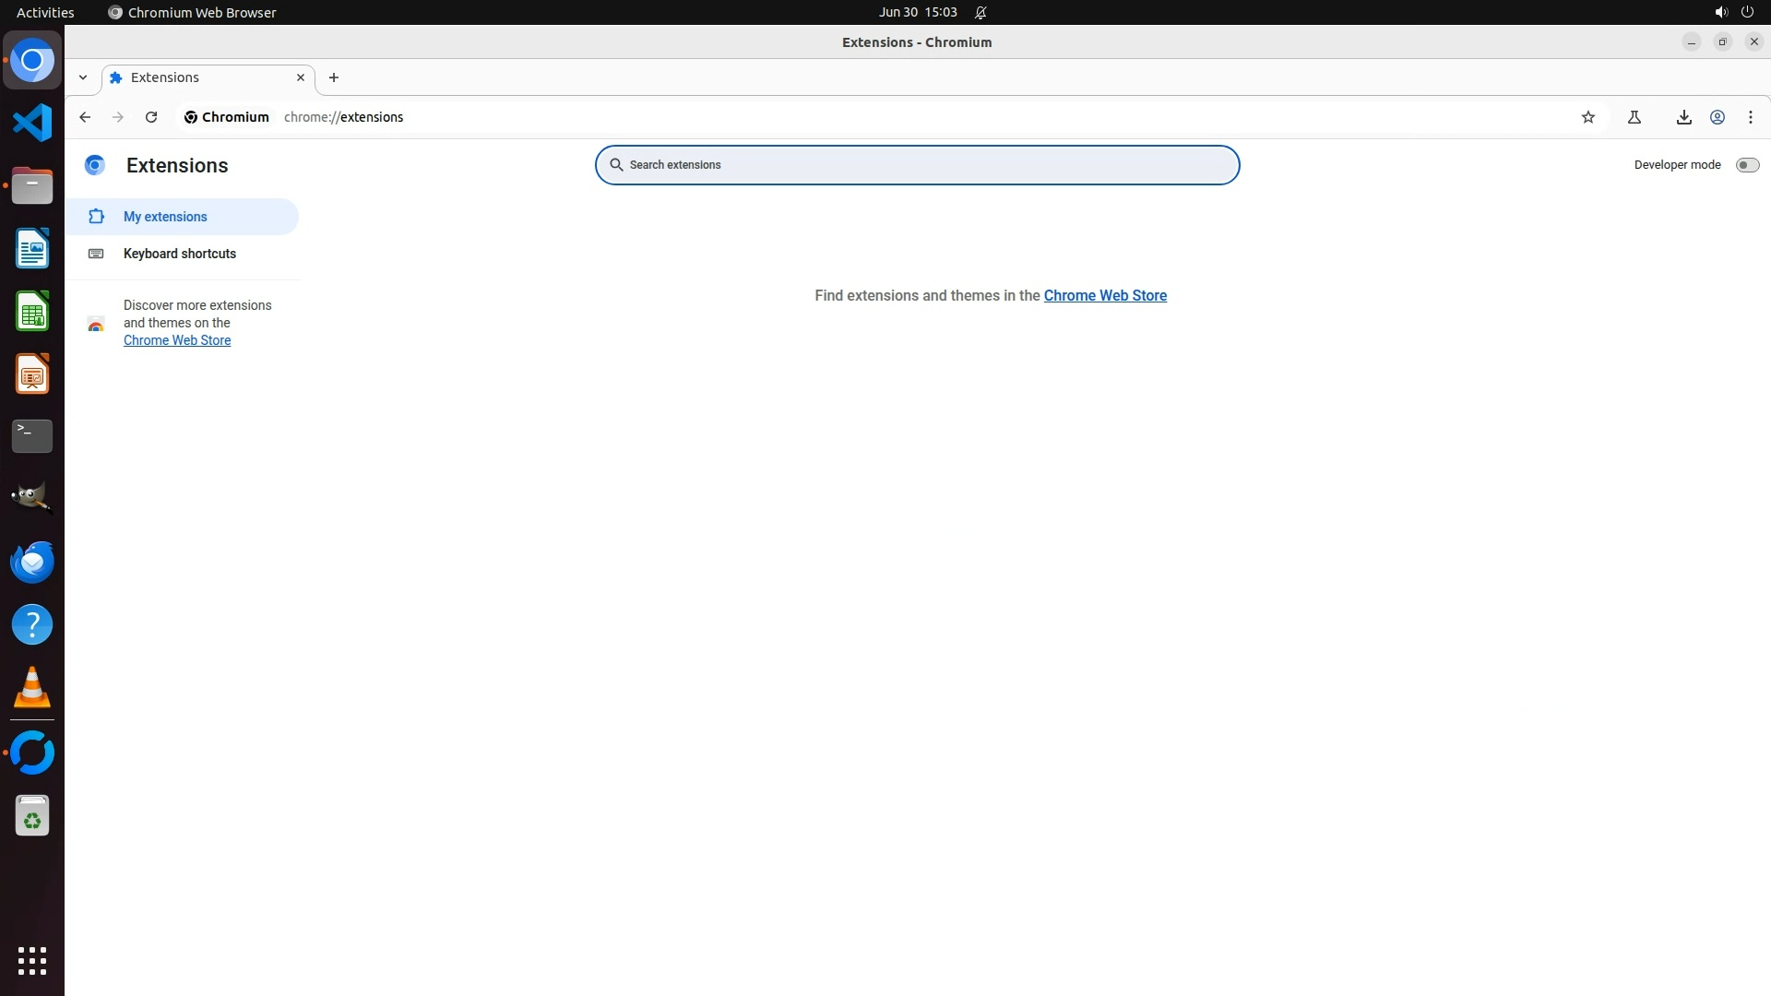Click the bookmark star icon

click(1587, 117)
